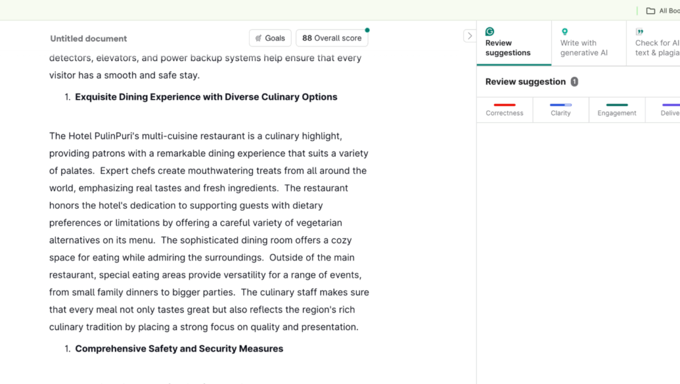Click the green dot on Overall score
Screen dimensions: 680x384
click(x=367, y=30)
